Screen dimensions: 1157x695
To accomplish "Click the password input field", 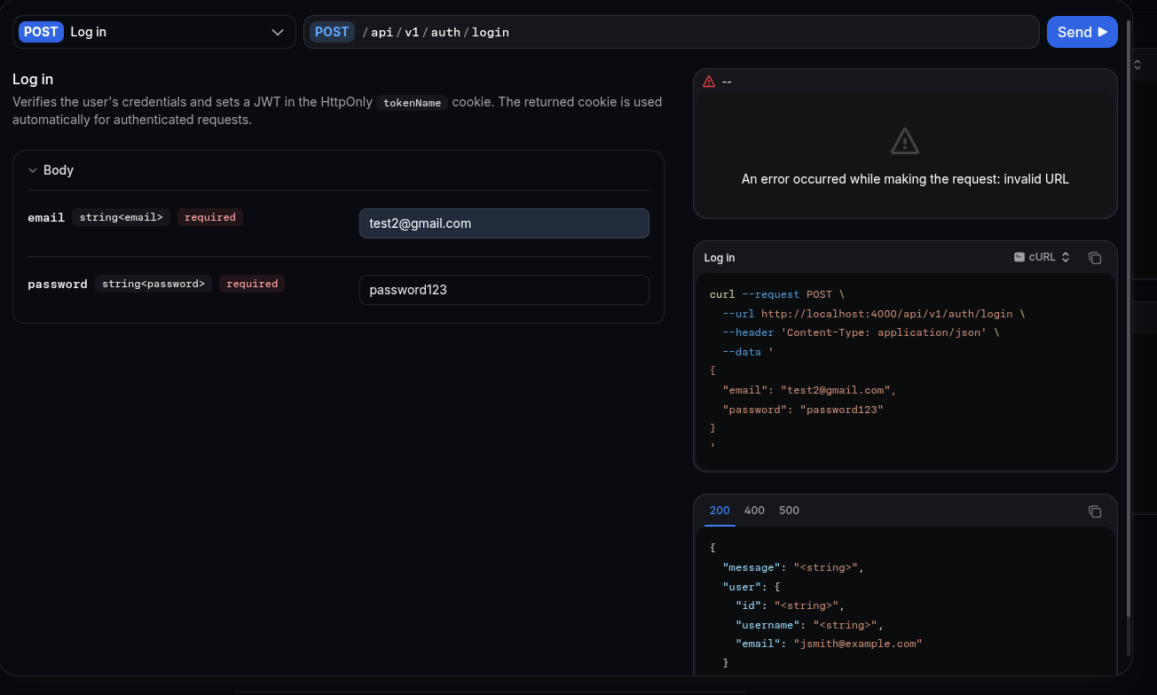I will (x=504, y=290).
